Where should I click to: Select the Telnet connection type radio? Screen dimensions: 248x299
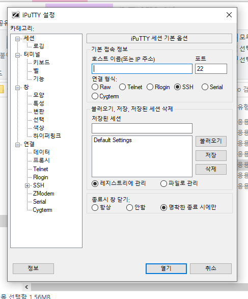(122, 87)
